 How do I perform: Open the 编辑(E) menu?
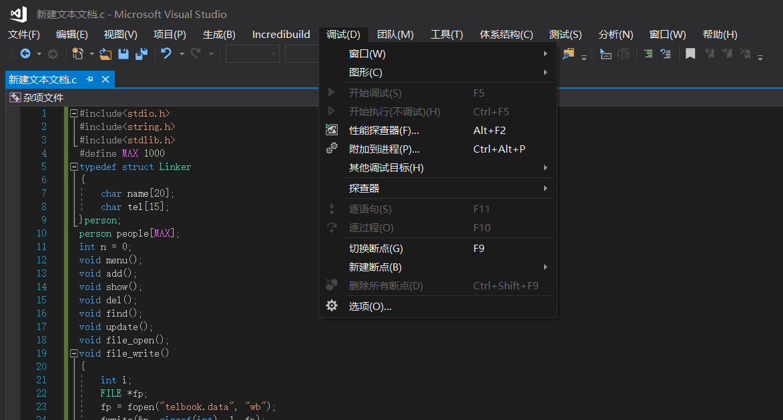72,35
